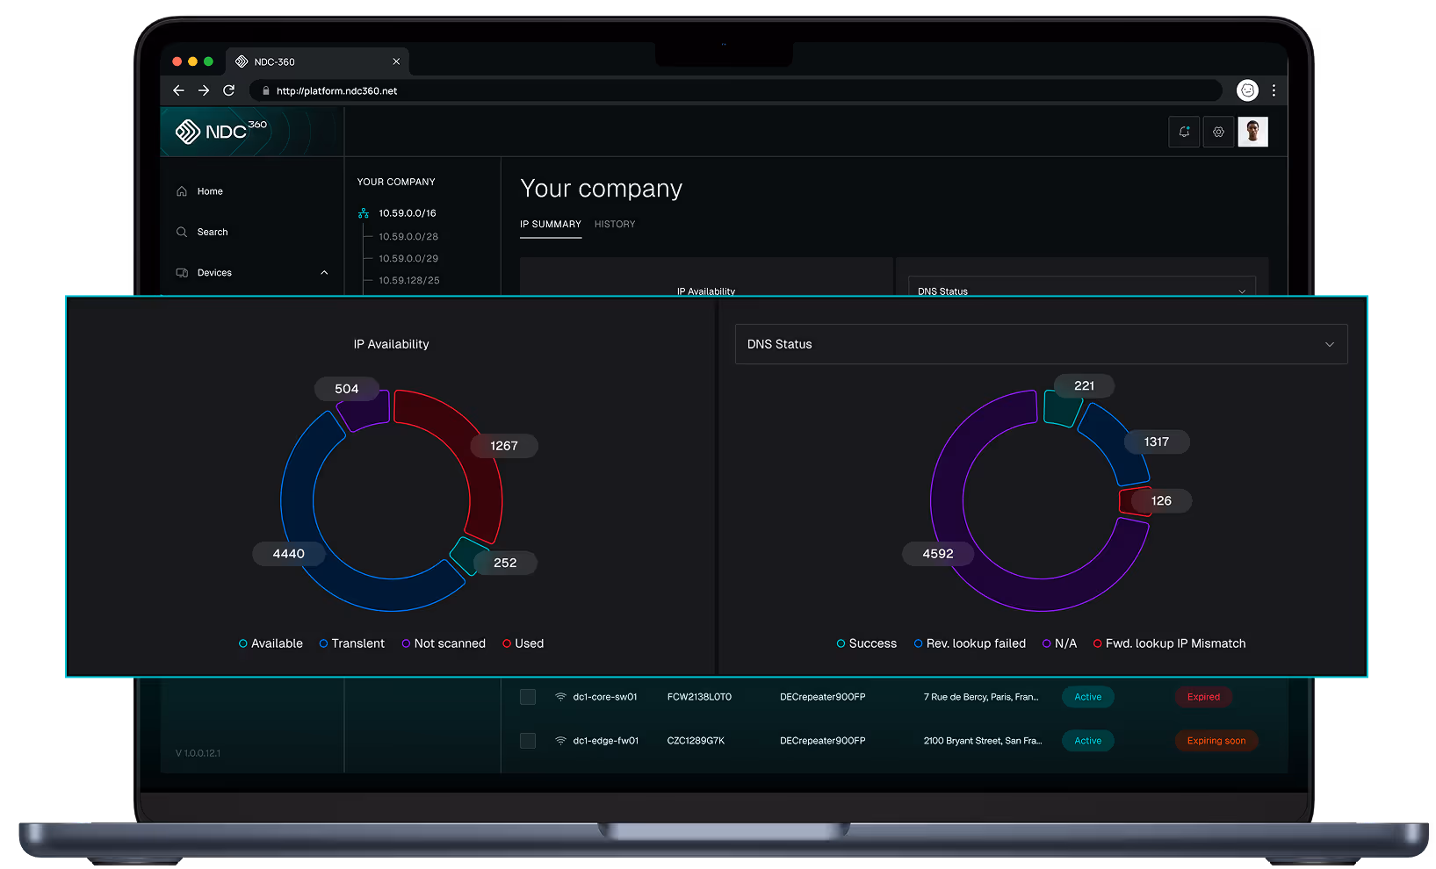Image resolution: width=1436 pixels, height=869 pixels.
Task: Select the Home icon in the sidebar
Action: (182, 190)
